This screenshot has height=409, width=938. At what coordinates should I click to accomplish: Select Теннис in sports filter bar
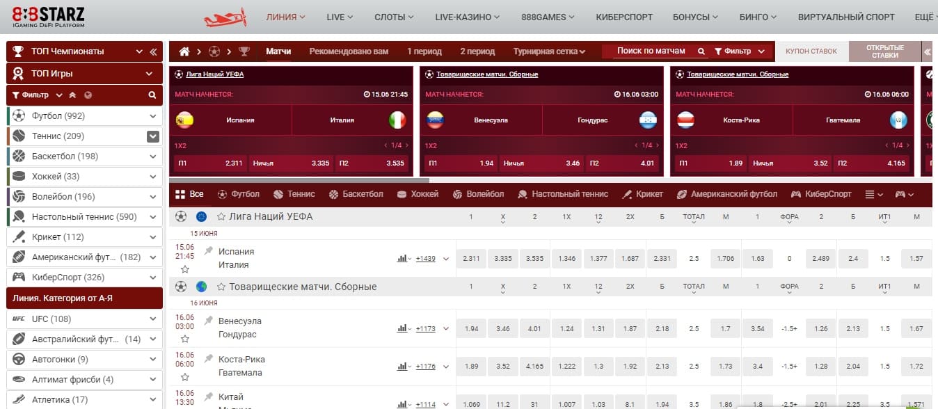294,194
